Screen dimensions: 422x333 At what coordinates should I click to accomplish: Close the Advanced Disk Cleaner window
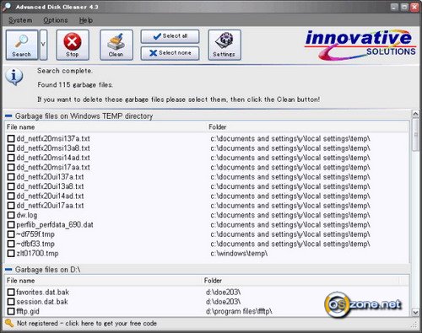(x=414, y=7)
